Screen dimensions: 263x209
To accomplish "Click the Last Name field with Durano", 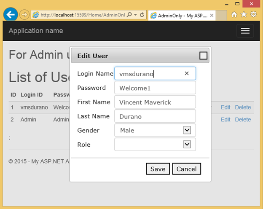I will coord(155,116).
